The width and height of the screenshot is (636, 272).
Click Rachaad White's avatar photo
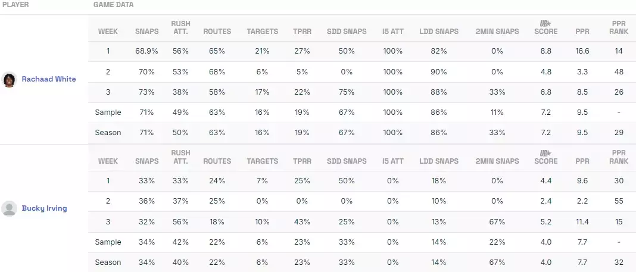[9, 79]
